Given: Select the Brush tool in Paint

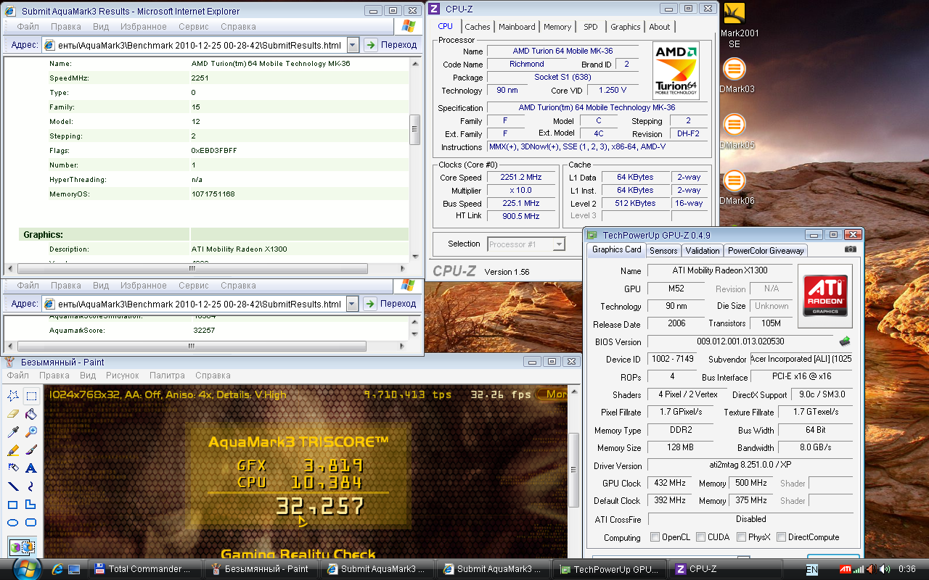Looking at the screenshot, I should pyautogui.click(x=31, y=449).
